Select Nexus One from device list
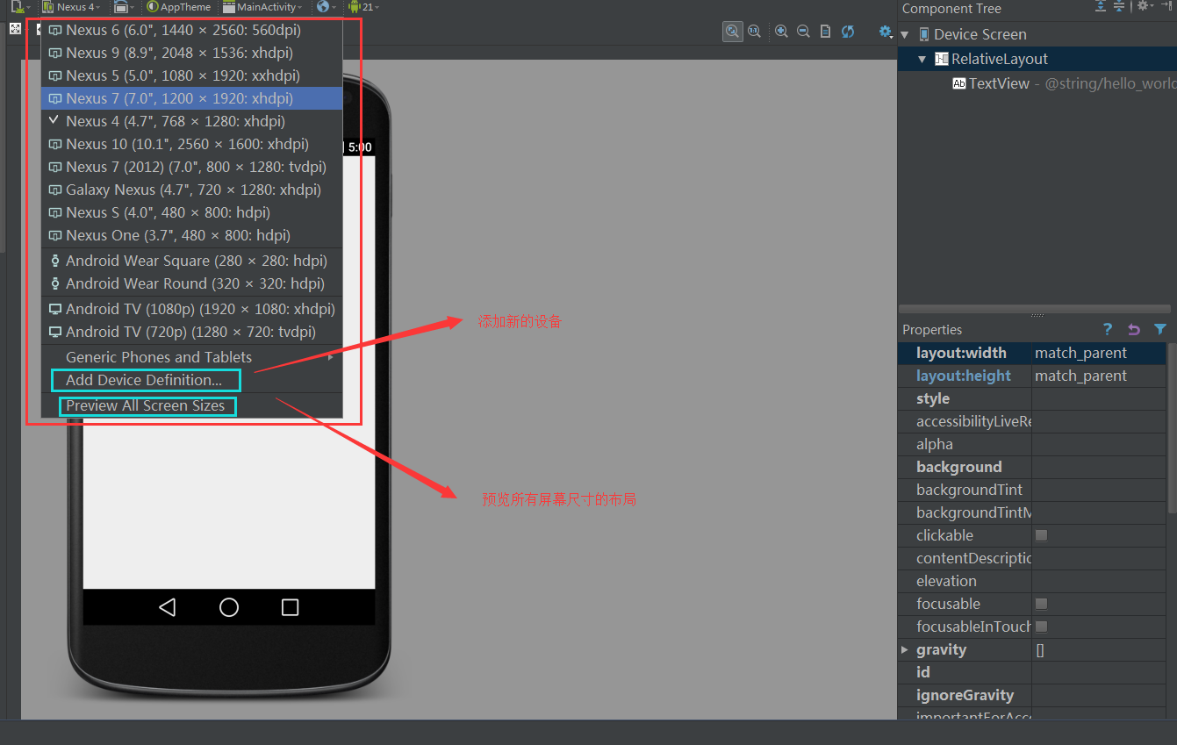1177x745 pixels. tap(191, 235)
